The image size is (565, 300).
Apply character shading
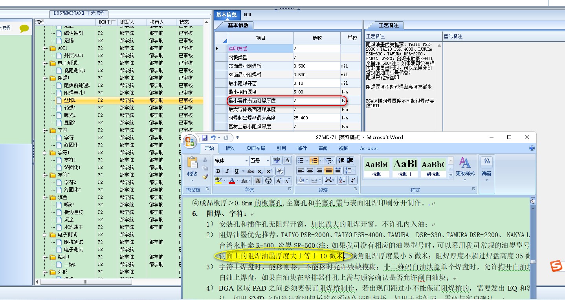coord(258,181)
